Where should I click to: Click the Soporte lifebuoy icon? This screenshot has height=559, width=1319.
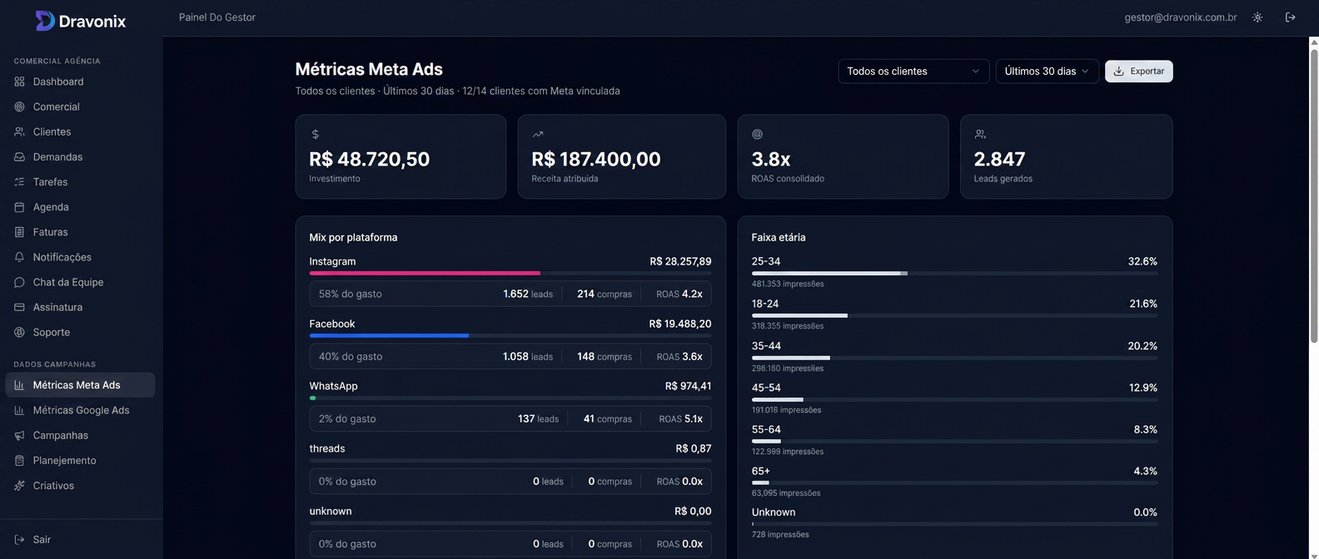point(19,332)
